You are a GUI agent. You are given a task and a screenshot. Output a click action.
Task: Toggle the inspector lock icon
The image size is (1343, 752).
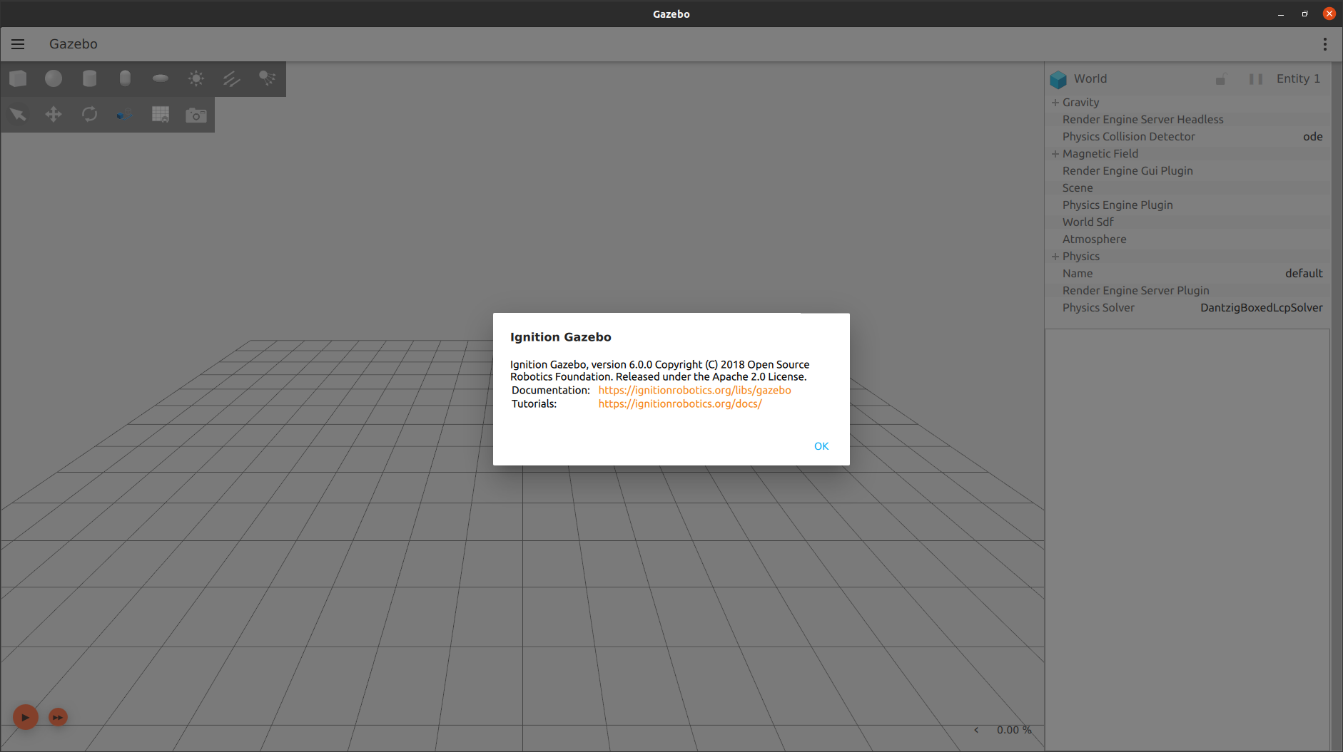tap(1221, 79)
